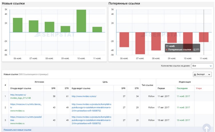Viewport: 215px width, 132px height.
Task: Click the 'Утеря' column header
Action: click(x=199, y=88)
